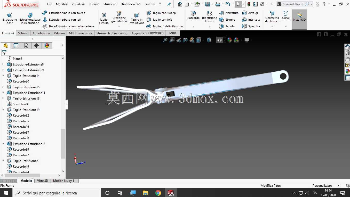The height and width of the screenshot is (197, 350).
Task: Expand the Estrusione-Estrusione8 feature
Action: point(3,64)
